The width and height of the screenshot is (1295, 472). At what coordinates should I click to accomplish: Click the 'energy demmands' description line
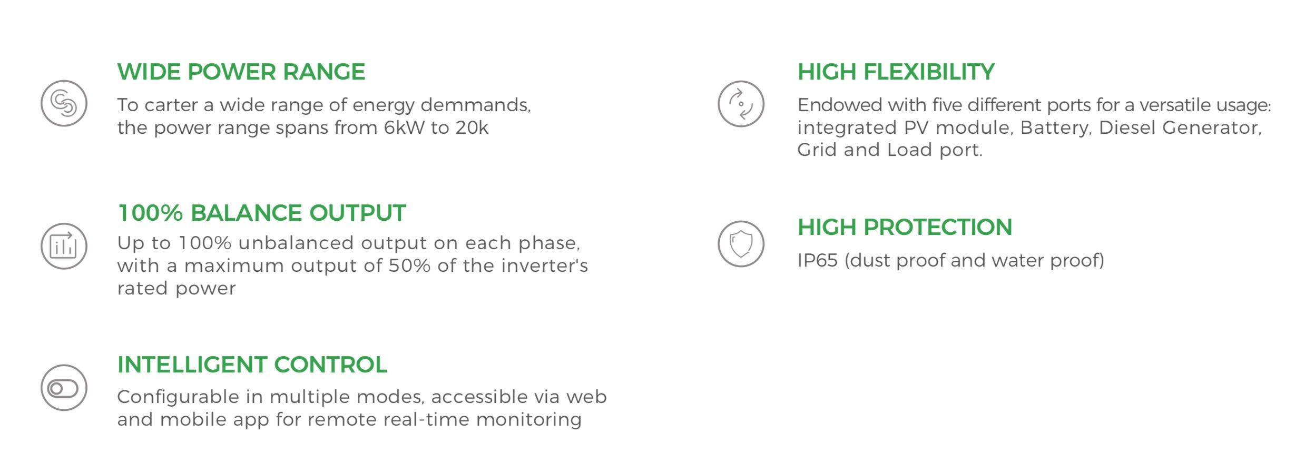click(324, 105)
